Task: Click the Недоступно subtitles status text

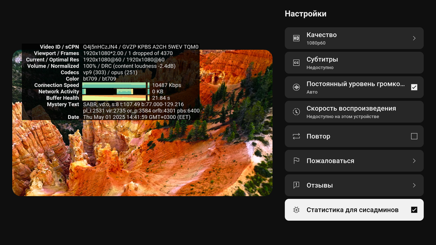Action: click(320, 68)
